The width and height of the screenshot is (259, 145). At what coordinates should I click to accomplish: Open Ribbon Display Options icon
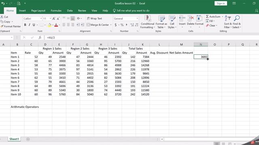pyautogui.click(x=234, y=3)
